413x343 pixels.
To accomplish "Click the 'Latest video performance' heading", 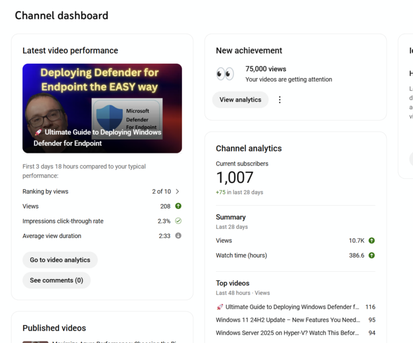I will coord(71,51).
